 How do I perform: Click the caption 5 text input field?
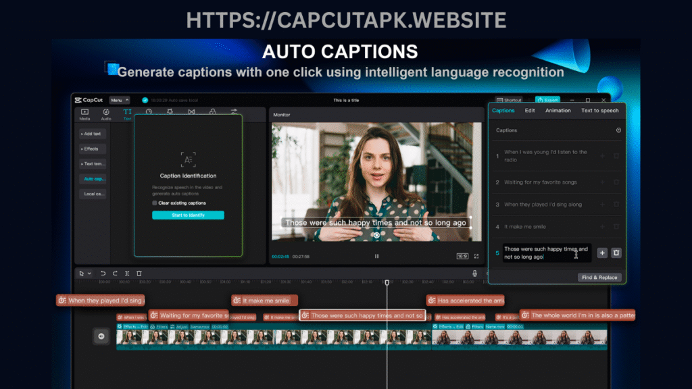pyautogui.click(x=547, y=253)
